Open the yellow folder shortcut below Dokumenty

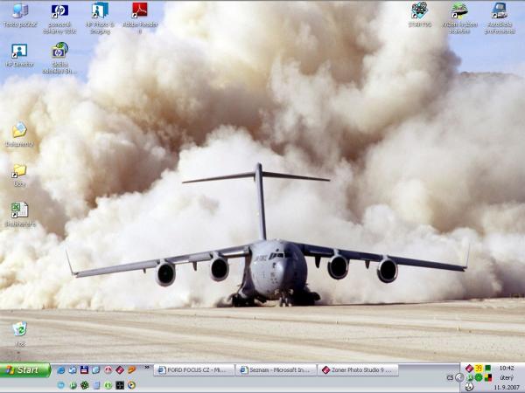(x=19, y=171)
